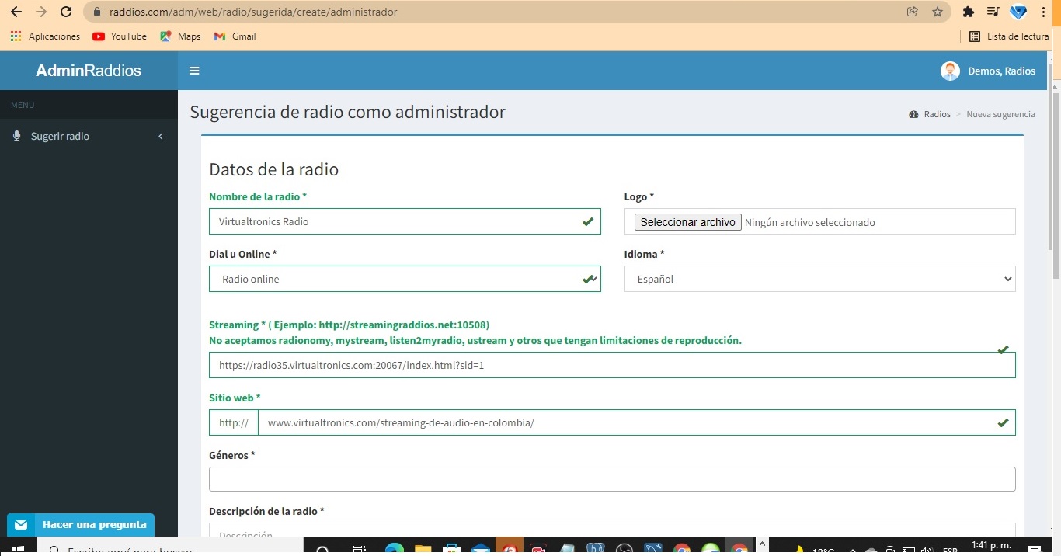Click the Streaming URL input field
Viewport: 1061px width, 556px height.
click(x=606, y=365)
